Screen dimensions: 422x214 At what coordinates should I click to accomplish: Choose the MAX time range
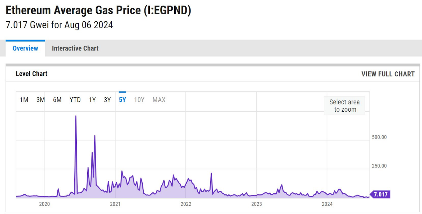pyautogui.click(x=159, y=100)
